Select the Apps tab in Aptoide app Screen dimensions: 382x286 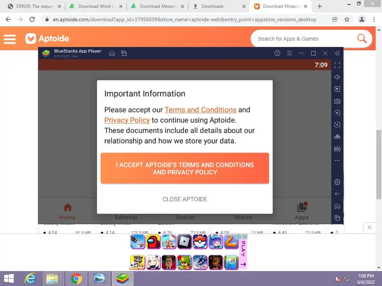point(302,212)
